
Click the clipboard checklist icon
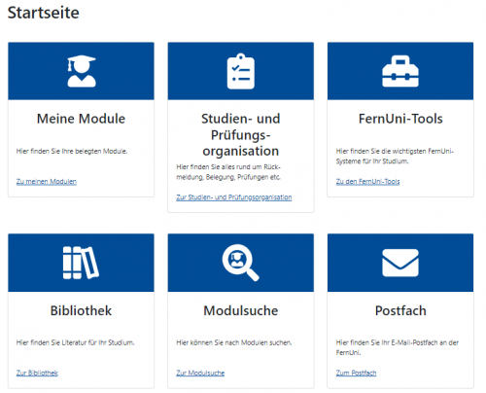241,71
